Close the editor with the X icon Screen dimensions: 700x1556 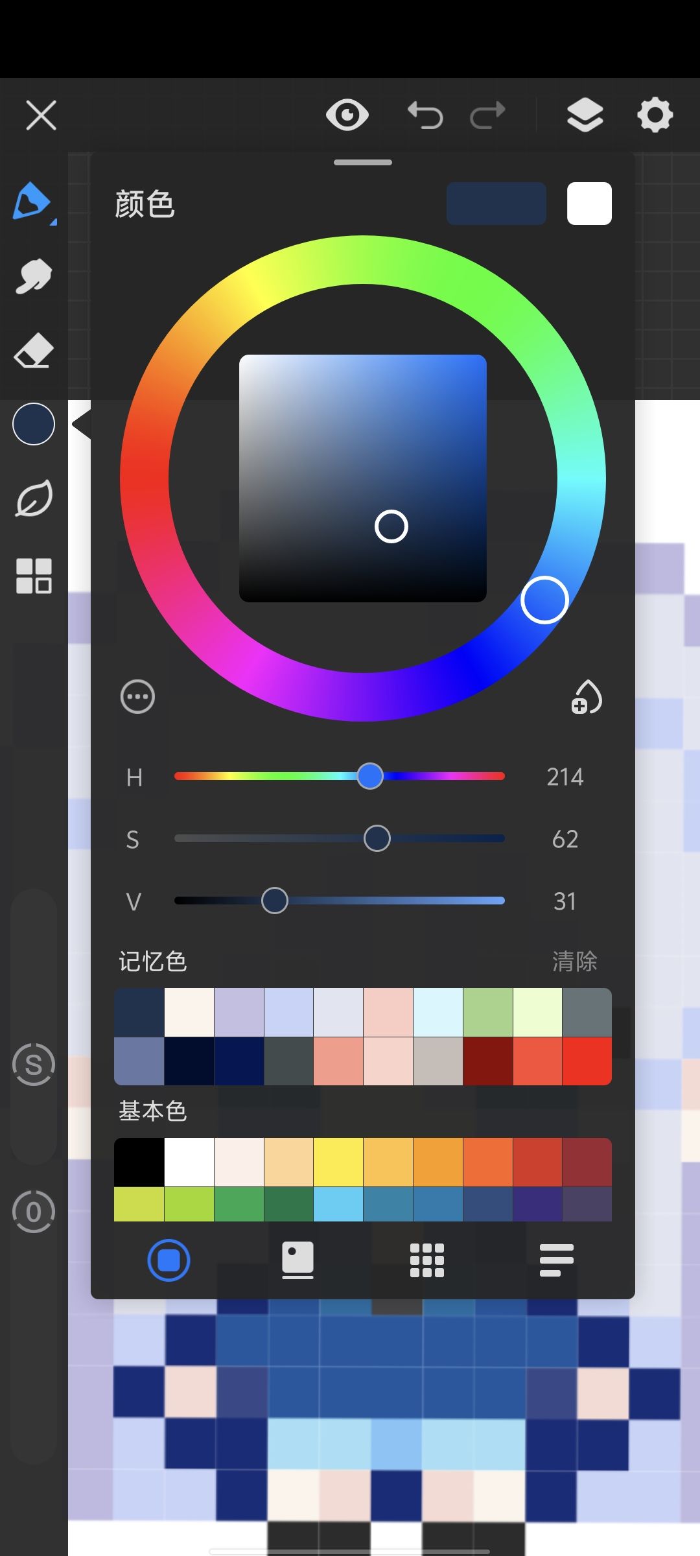tap(41, 115)
